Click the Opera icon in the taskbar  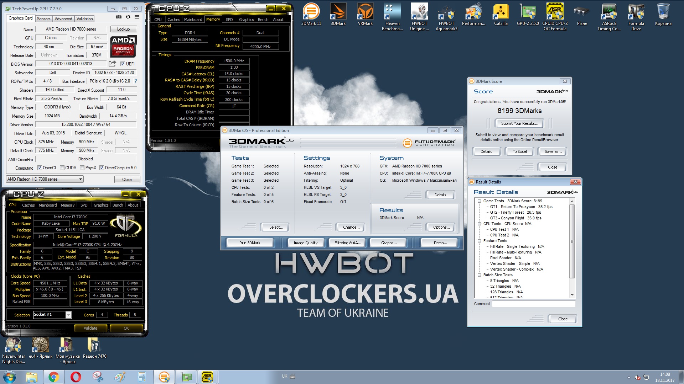pyautogui.click(x=76, y=377)
